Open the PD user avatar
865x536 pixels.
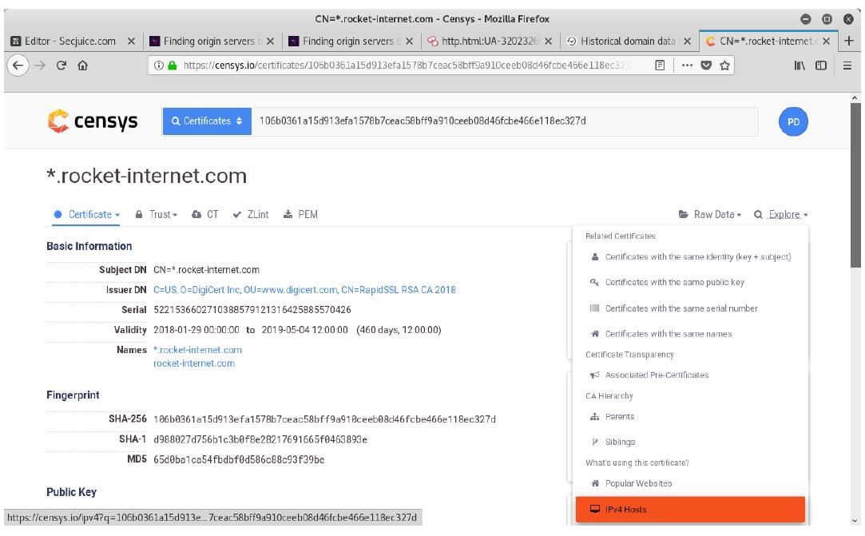point(793,122)
